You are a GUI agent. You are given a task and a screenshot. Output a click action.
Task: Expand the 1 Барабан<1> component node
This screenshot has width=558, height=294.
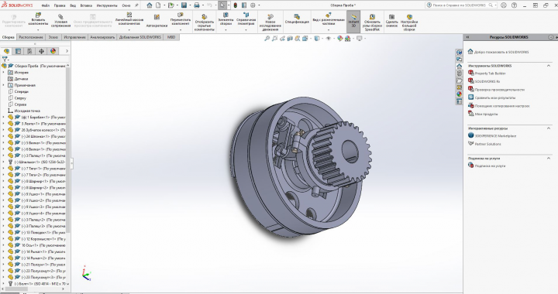(4, 117)
